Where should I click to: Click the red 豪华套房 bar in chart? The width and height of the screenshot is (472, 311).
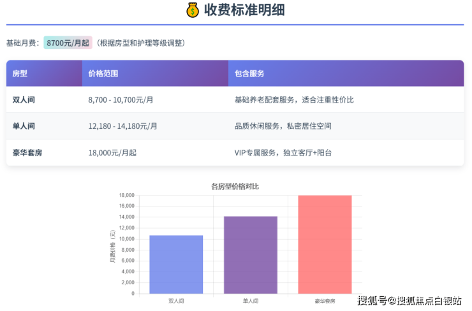tap(325, 244)
